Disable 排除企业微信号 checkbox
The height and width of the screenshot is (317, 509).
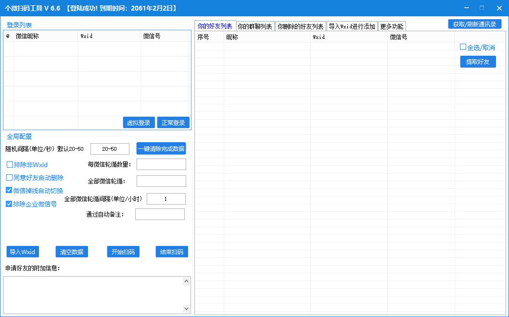coord(9,204)
